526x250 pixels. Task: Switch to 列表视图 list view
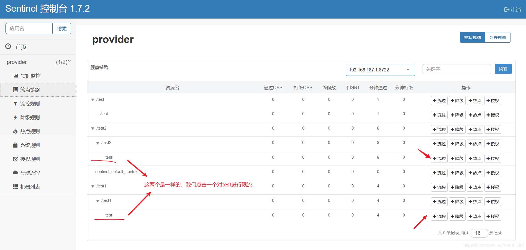pyautogui.click(x=497, y=37)
